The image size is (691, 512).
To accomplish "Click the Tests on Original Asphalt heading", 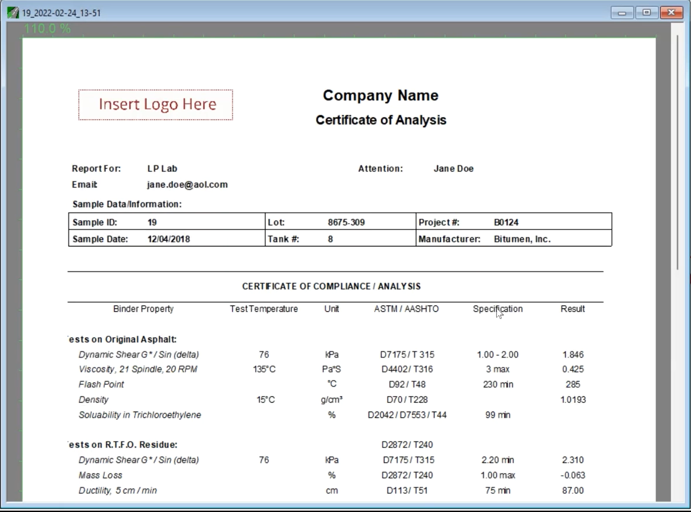I will [122, 339].
